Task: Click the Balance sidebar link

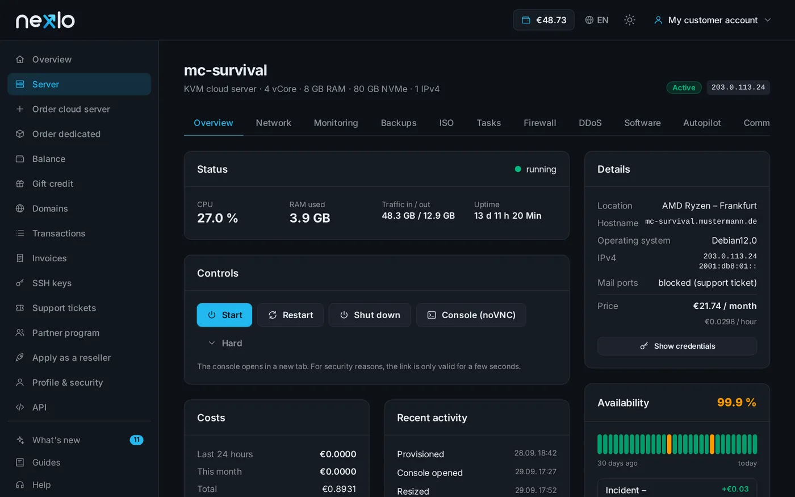Action: pos(79,158)
